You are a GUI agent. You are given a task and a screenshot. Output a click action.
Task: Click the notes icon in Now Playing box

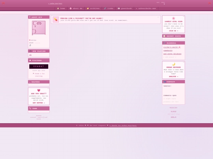coord(30,55)
